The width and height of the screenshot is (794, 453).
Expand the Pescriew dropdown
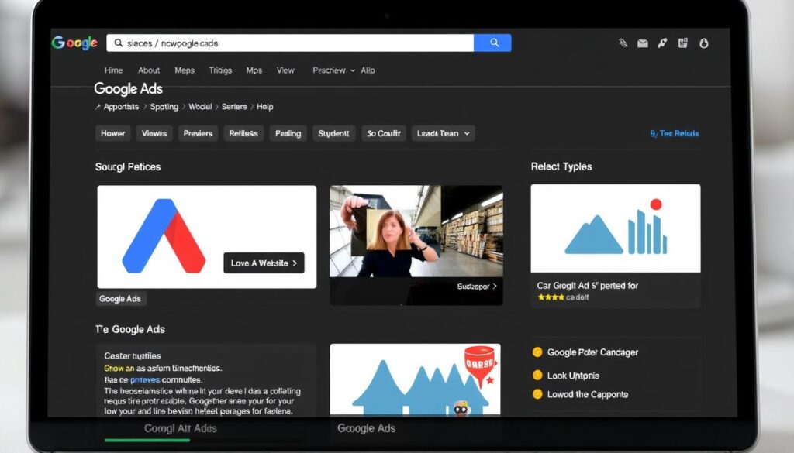[333, 70]
